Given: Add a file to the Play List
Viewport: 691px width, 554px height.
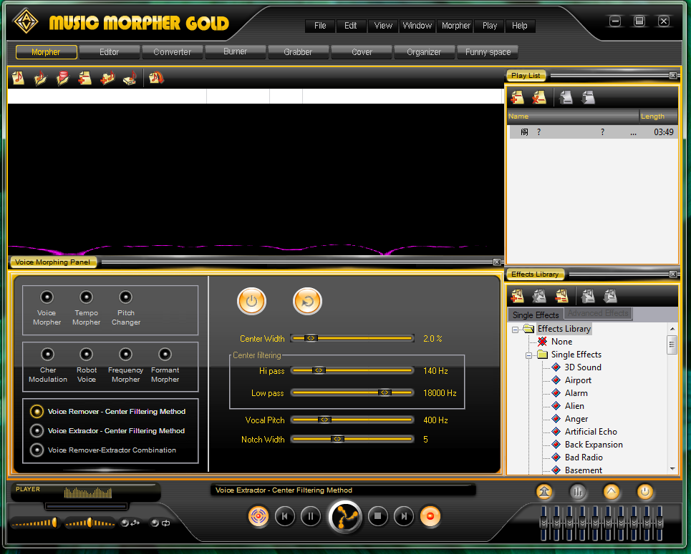Looking at the screenshot, I should pyautogui.click(x=518, y=97).
